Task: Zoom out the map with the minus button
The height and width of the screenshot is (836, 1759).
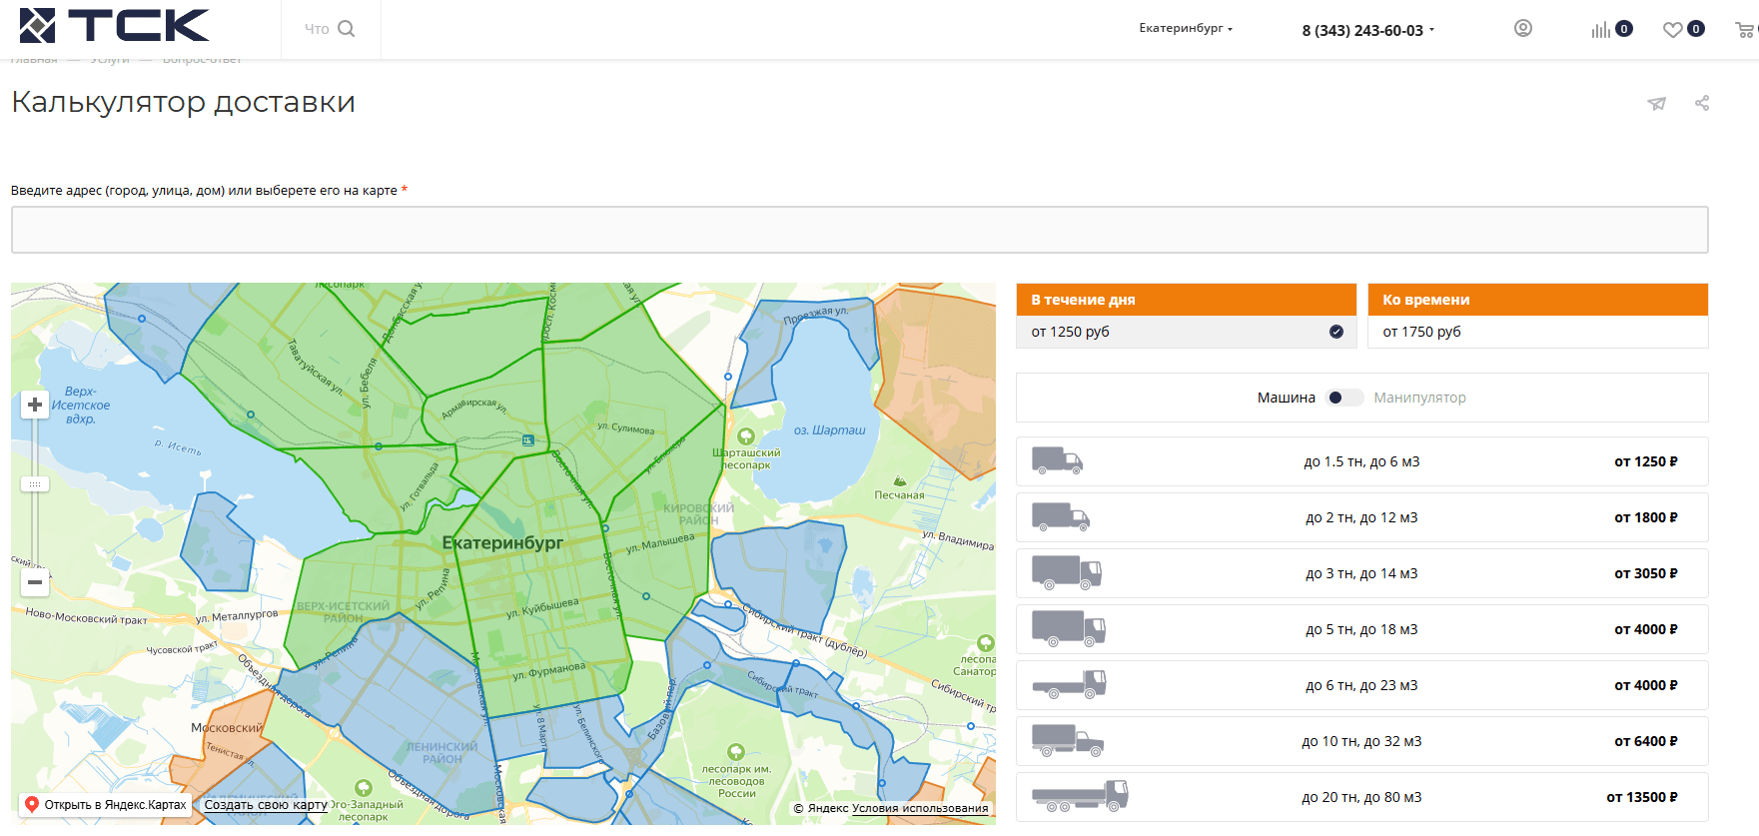Action: click(35, 581)
